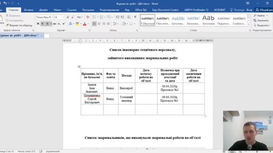
Task: Click the Replace (Заменить) command
Action: coord(261,20)
